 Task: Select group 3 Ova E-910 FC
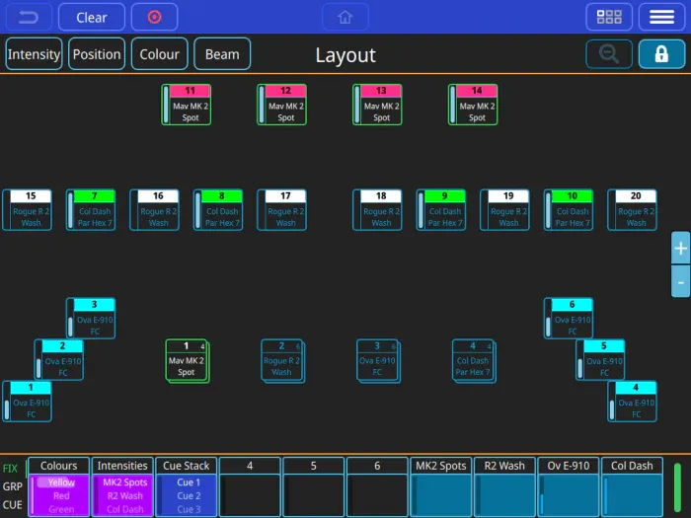pos(378,361)
